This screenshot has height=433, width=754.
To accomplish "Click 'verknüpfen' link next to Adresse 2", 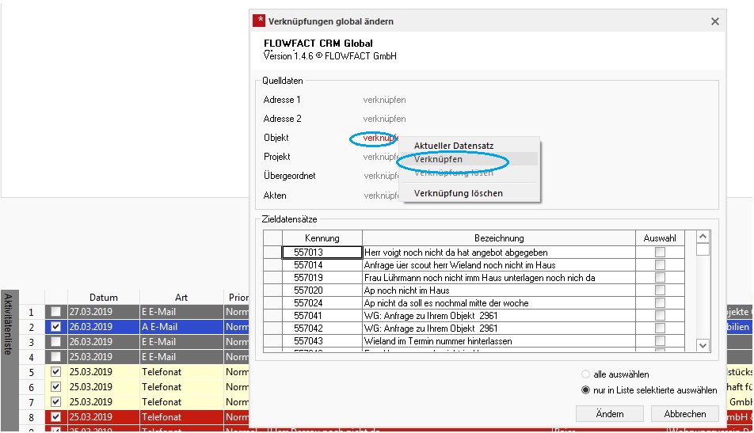I will [384, 119].
